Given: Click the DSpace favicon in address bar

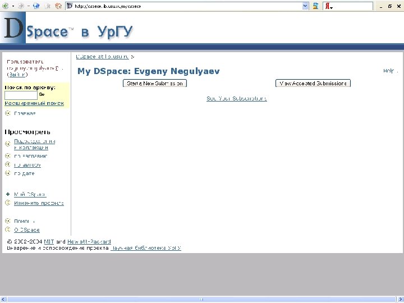Looking at the screenshot, I should (x=70, y=6).
